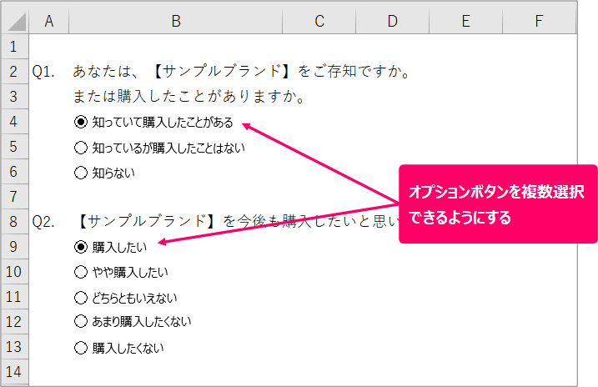Image resolution: width=598 pixels, height=387 pixels.
Task: Click the cell containing Q2.
Action: 49,222
